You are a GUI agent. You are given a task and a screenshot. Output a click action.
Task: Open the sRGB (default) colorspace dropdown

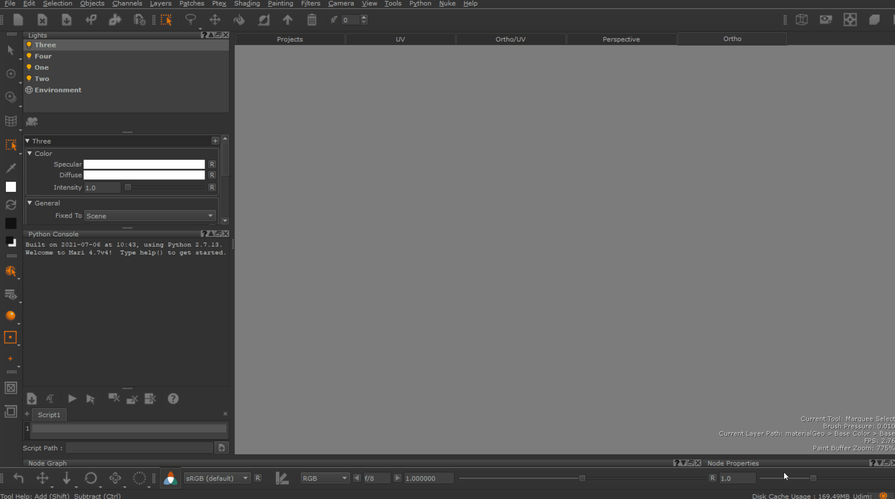pyautogui.click(x=217, y=478)
